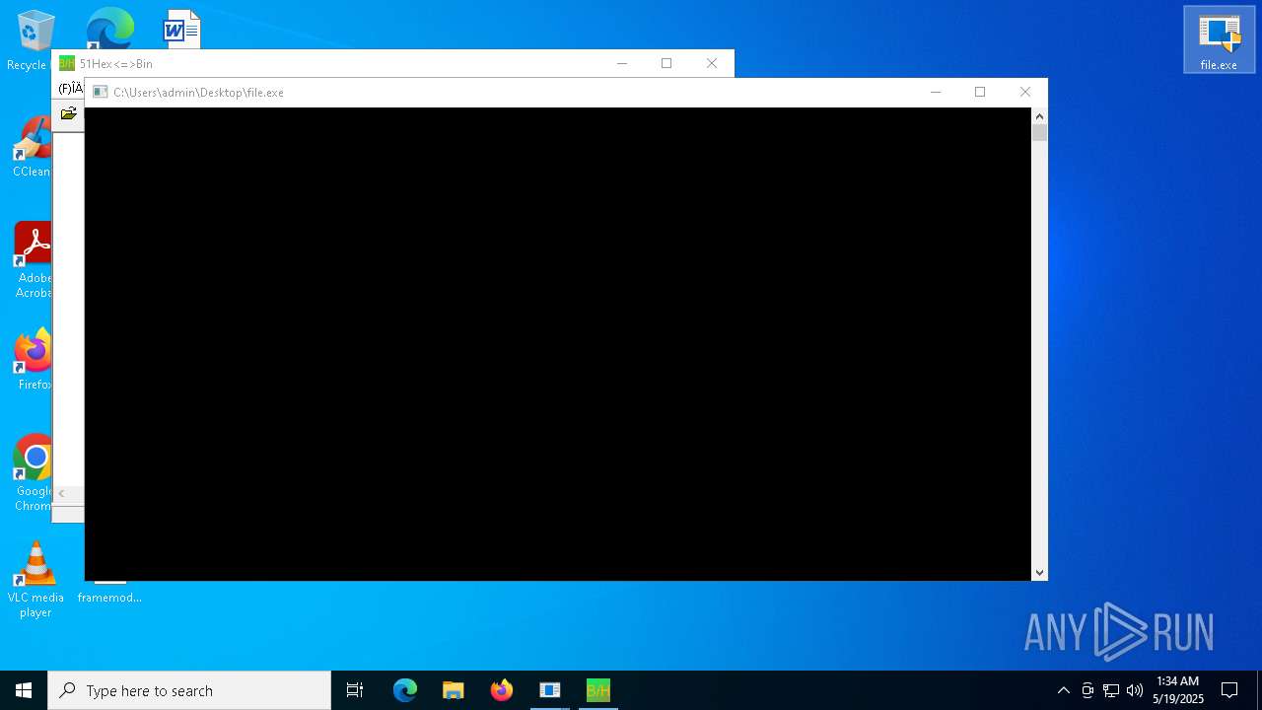Close the file.exe console window
1262x710 pixels.
point(1025,92)
